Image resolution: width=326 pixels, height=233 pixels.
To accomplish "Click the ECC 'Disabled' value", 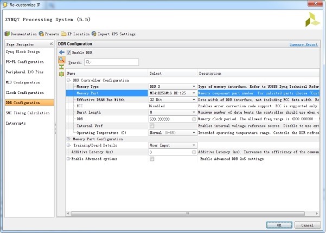I will tap(157, 106).
